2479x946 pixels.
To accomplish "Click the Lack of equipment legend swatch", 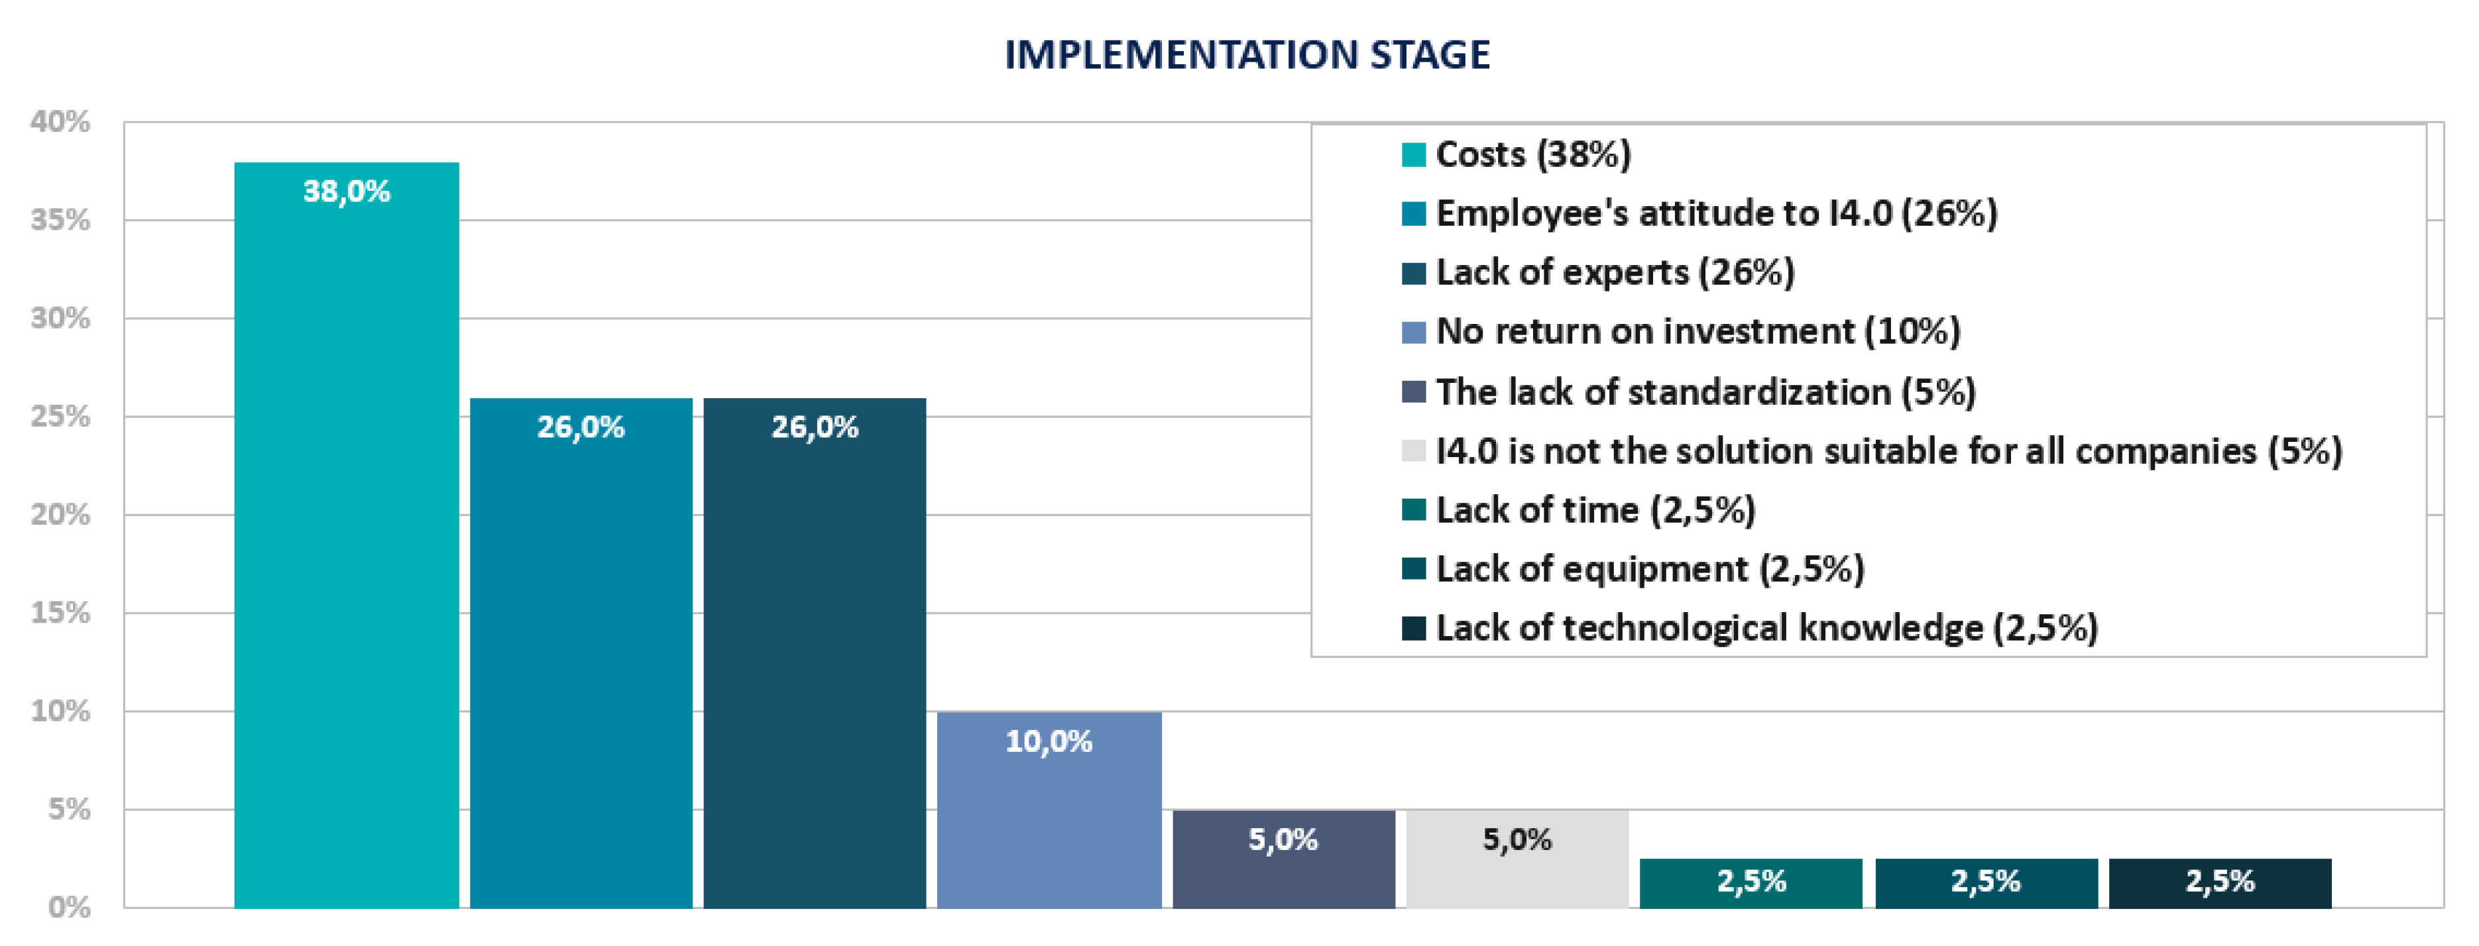I will click(1412, 569).
